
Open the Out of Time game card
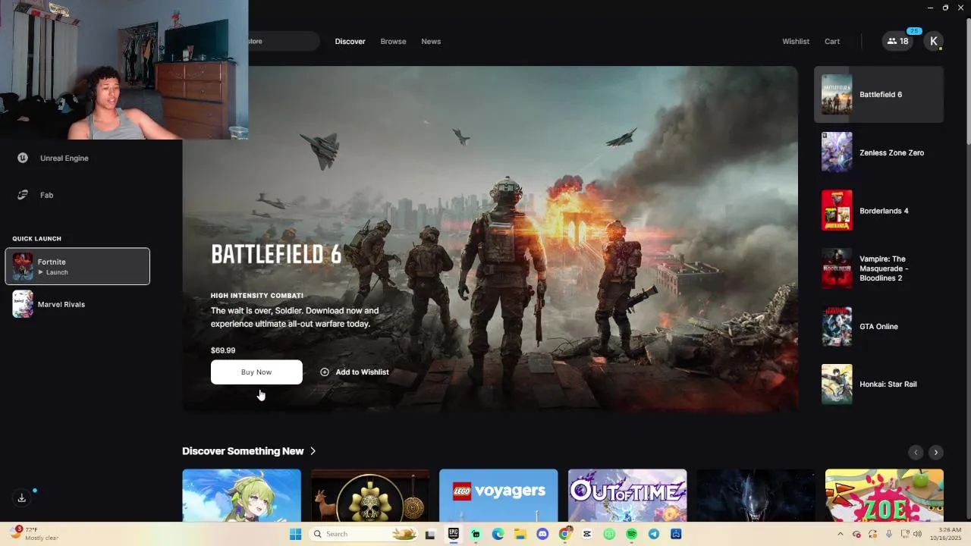(x=627, y=495)
